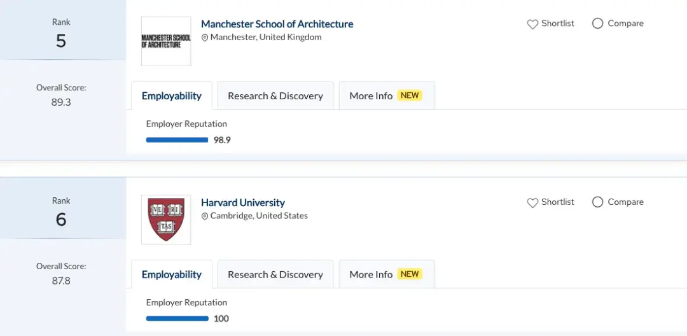Click heart icon to shortlist Manchester School
Image resolution: width=687 pixels, height=336 pixels.
coord(532,24)
